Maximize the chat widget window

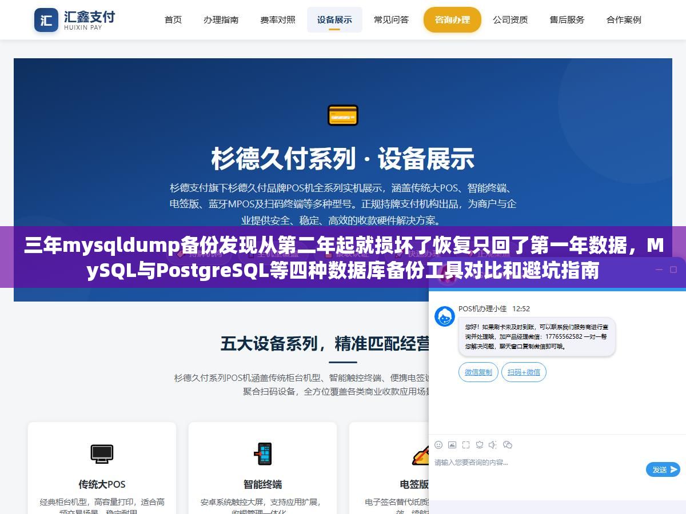673,269
